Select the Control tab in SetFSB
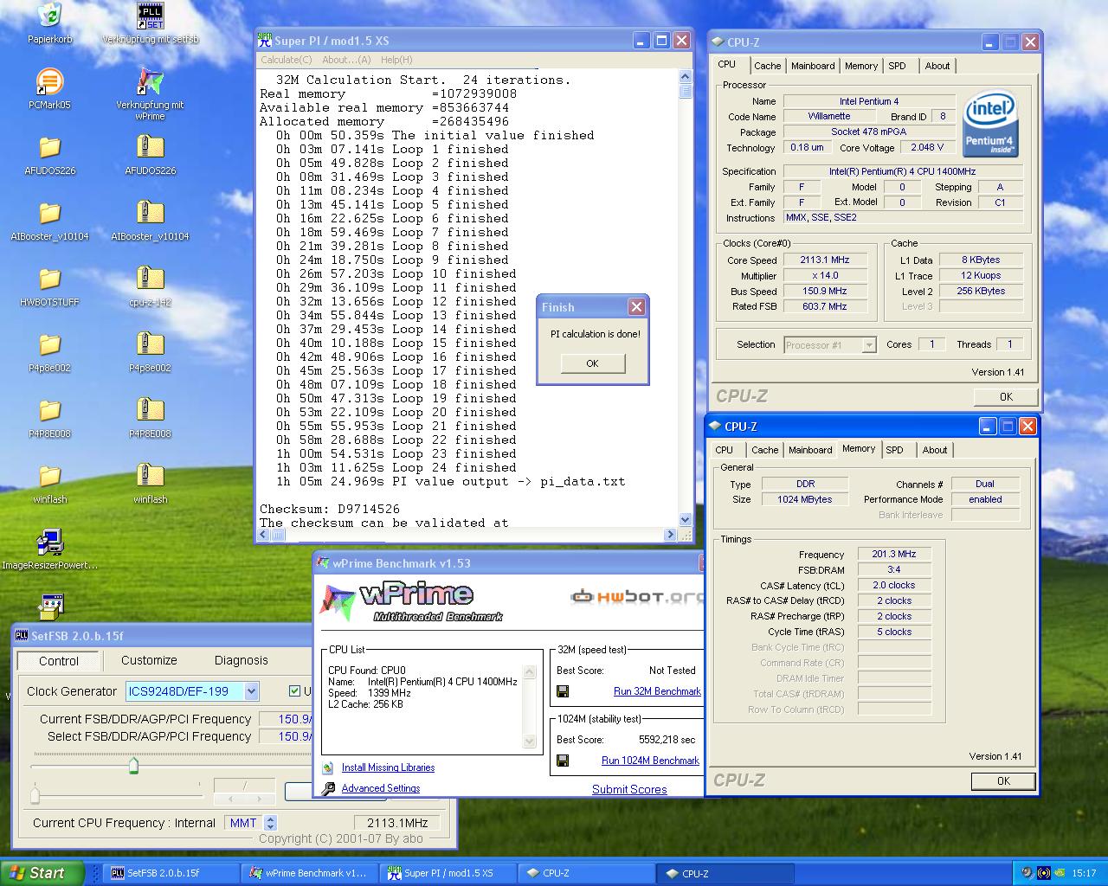 59,661
